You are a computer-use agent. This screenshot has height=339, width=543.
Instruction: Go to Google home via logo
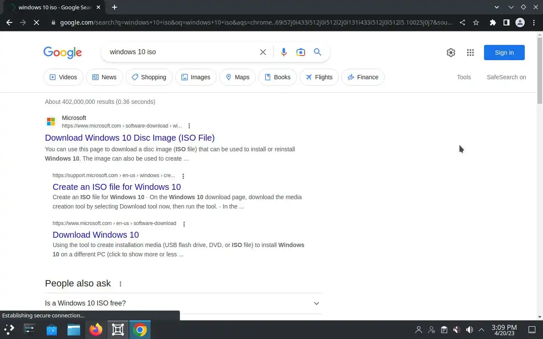[62, 53]
